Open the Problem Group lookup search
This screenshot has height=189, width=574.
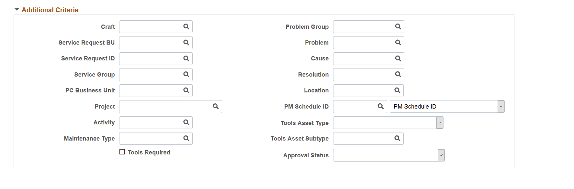pos(398,26)
